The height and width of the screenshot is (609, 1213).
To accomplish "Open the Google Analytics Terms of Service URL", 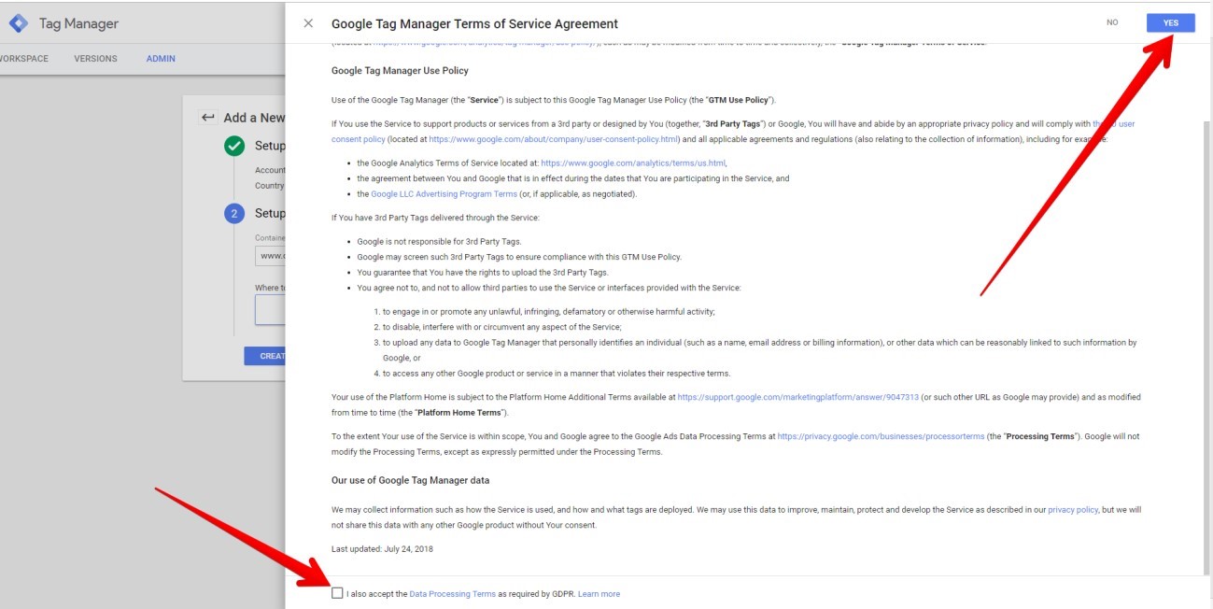I will (633, 163).
